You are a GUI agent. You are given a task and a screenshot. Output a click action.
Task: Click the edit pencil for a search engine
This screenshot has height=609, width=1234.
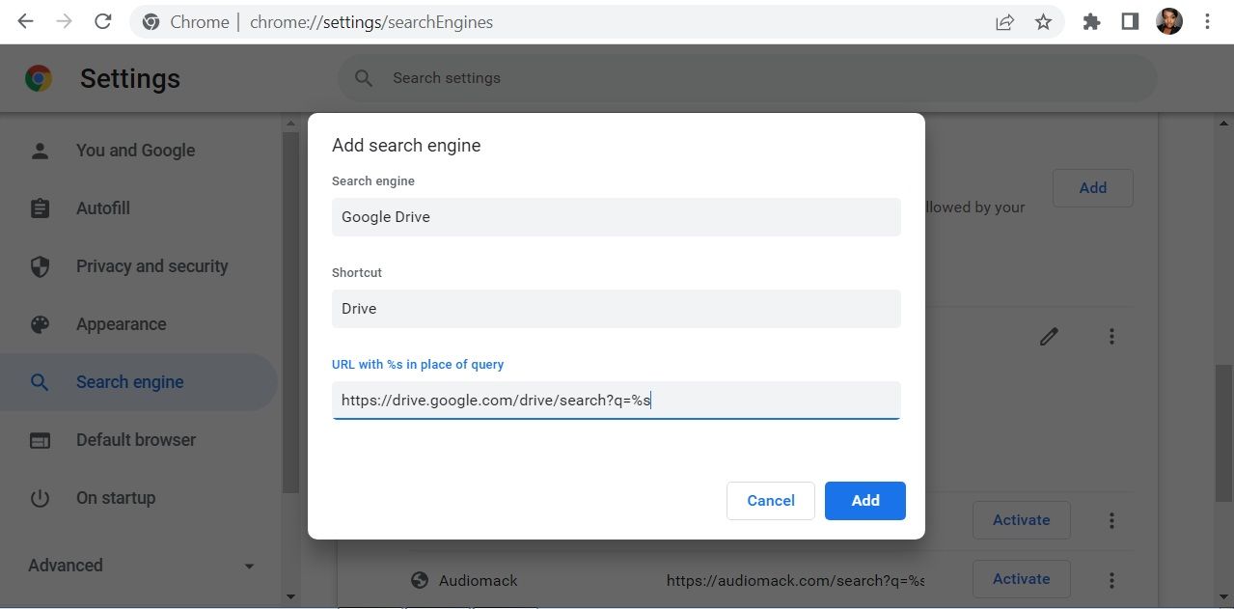coord(1049,337)
